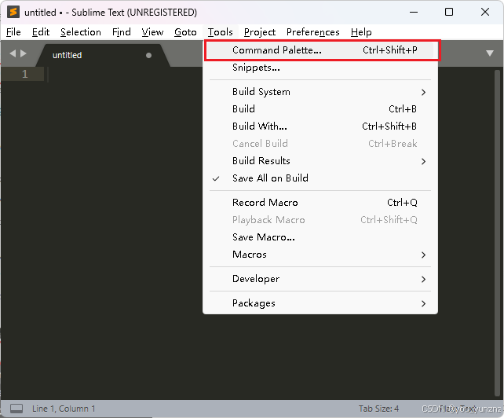504x418 pixels.
Task: Select Build With... entry
Action: coord(320,126)
